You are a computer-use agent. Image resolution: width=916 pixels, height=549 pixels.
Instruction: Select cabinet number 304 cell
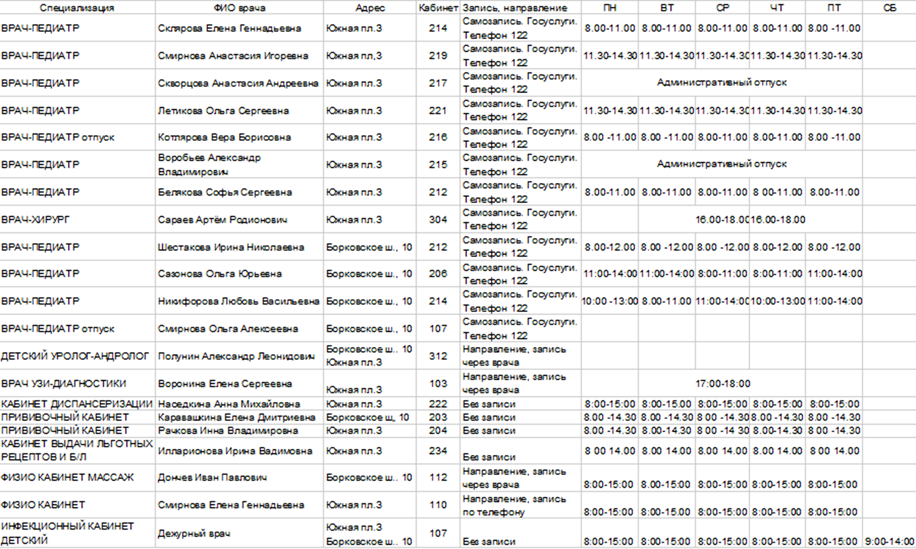pos(438,220)
